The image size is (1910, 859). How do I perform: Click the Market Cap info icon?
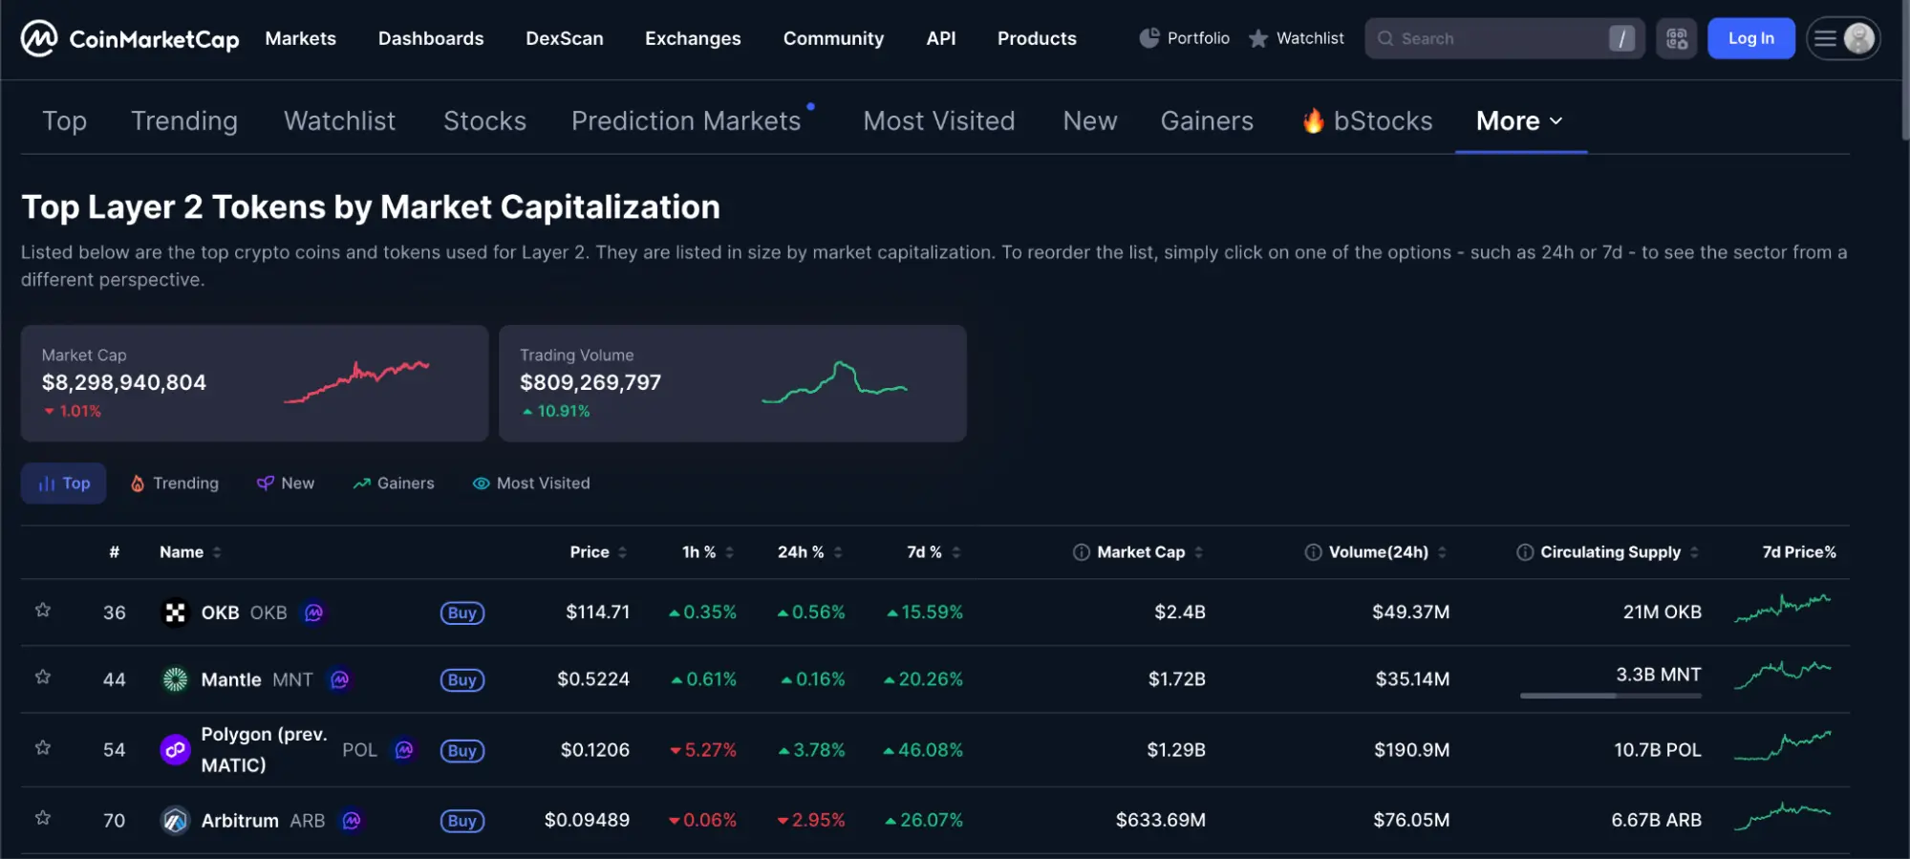1081,552
